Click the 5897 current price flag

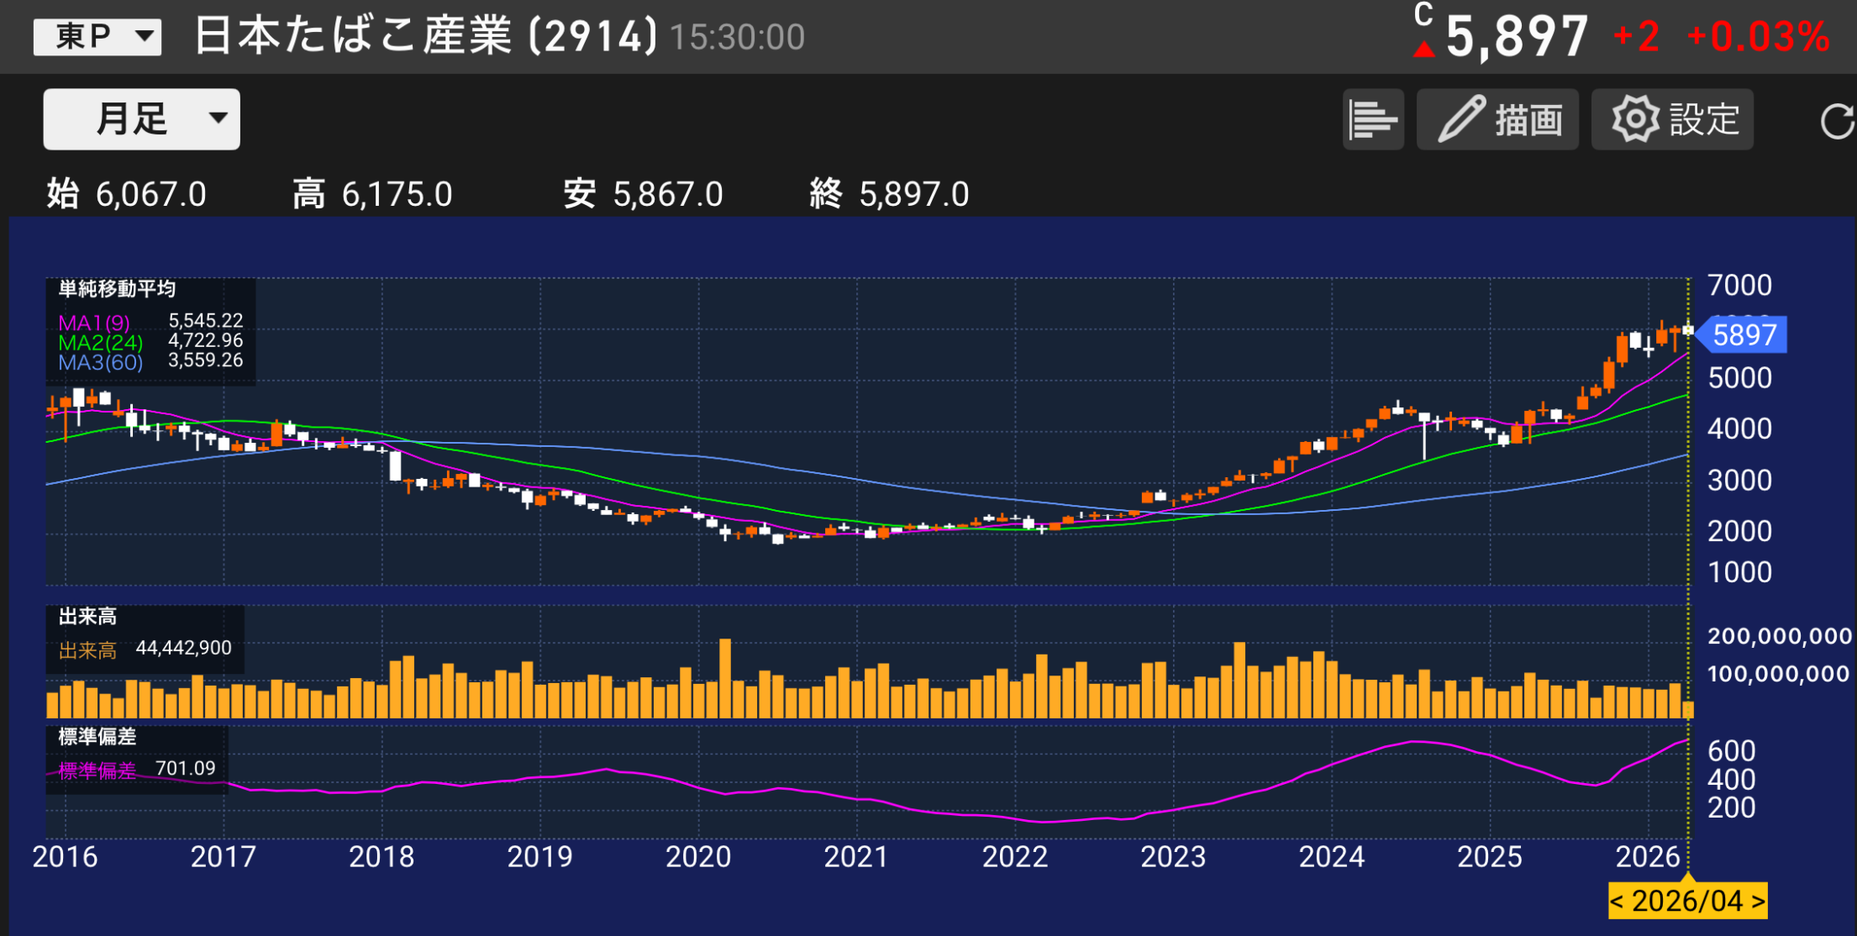tap(1743, 335)
